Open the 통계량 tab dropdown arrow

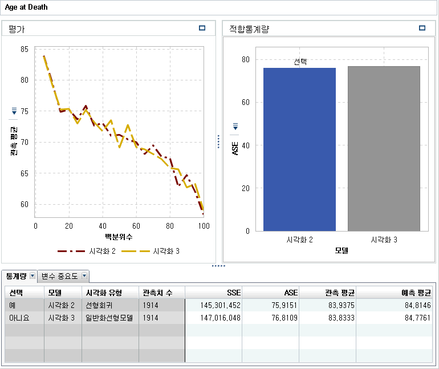point(32,276)
